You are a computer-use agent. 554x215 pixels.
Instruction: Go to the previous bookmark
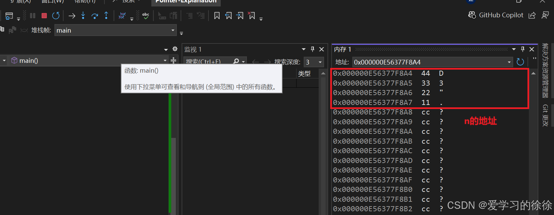click(x=228, y=16)
